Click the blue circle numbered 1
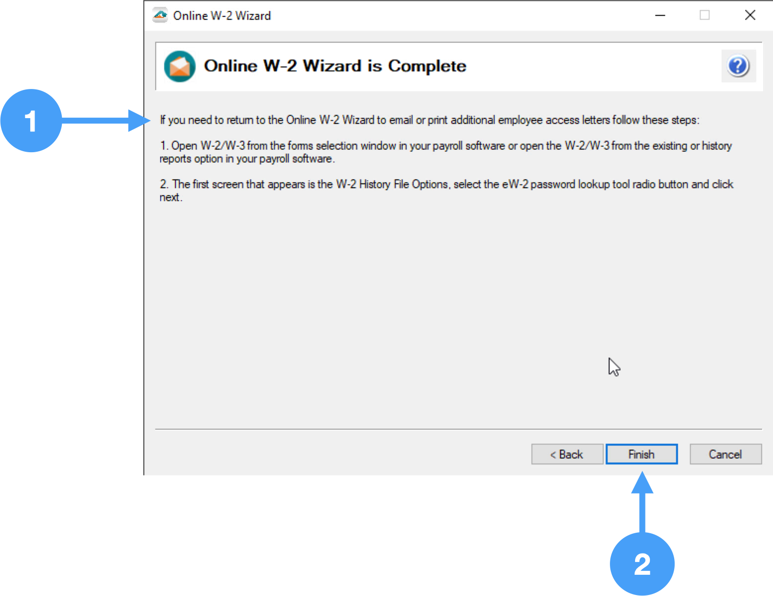This screenshot has width=773, height=596. coord(31,121)
